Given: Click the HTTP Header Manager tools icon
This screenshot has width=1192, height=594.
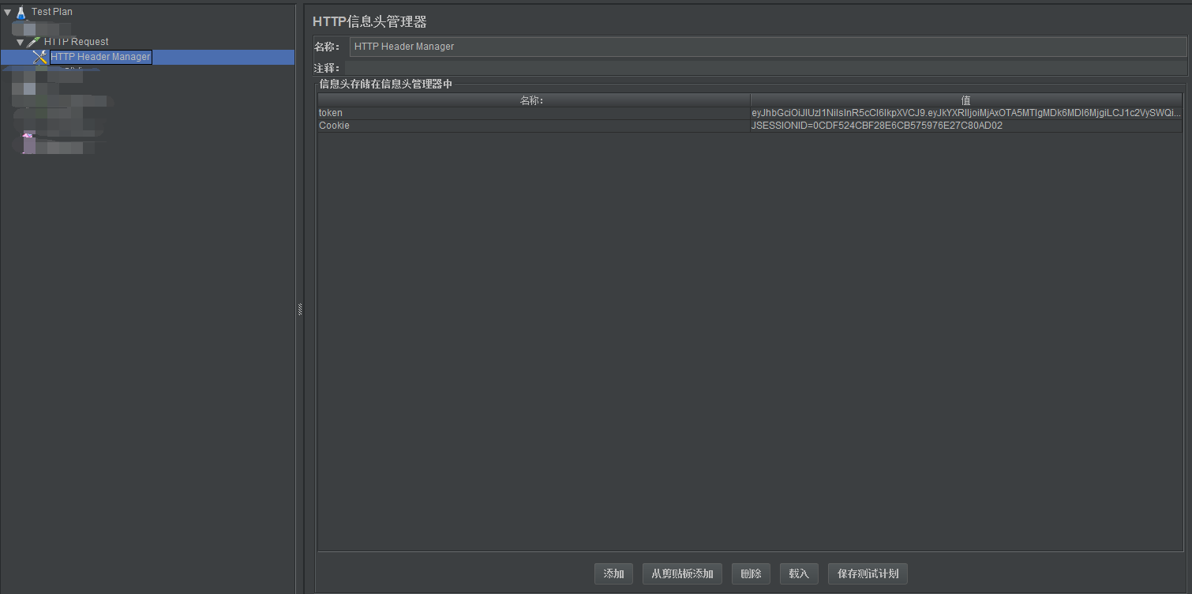Looking at the screenshot, I should point(40,57).
